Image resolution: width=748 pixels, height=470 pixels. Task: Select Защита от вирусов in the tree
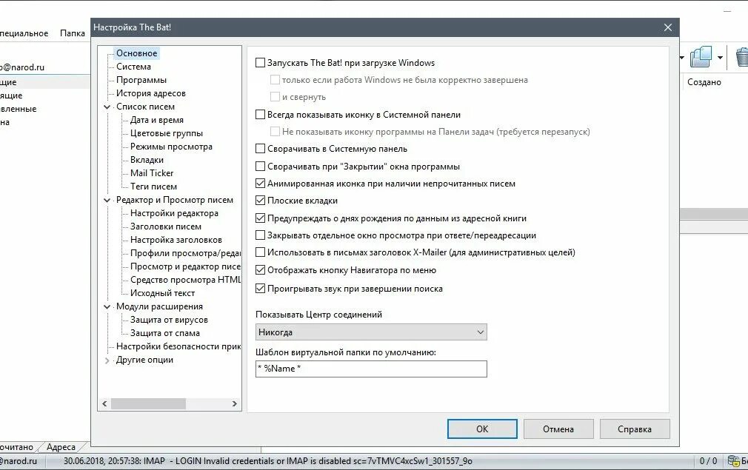coord(169,320)
